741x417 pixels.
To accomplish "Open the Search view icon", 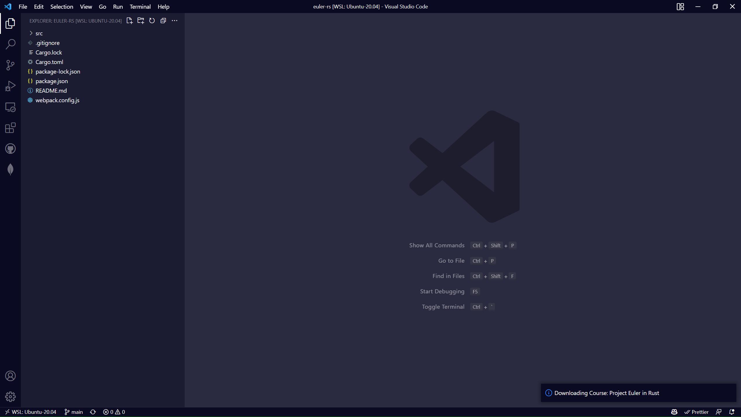I will [x=10, y=44].
